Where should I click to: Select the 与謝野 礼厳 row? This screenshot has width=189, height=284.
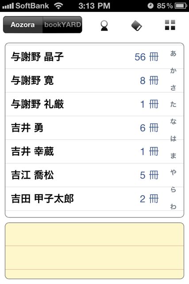(85, 104)
